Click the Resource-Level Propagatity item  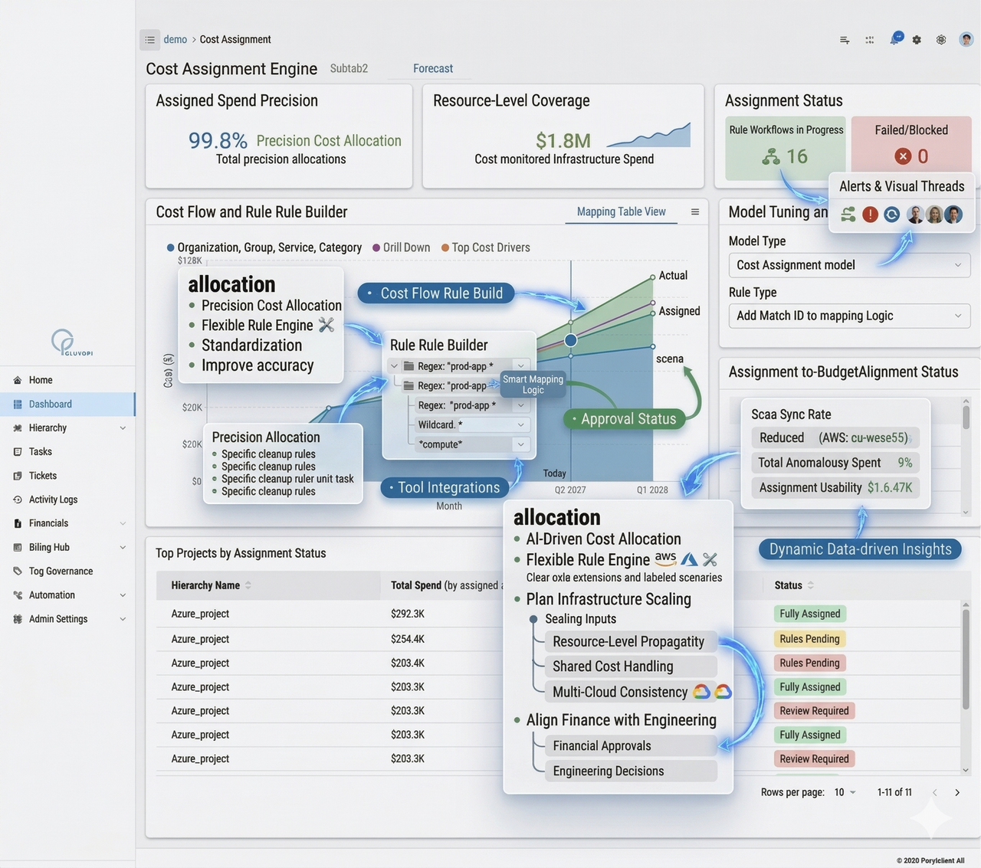coord(631,641)
